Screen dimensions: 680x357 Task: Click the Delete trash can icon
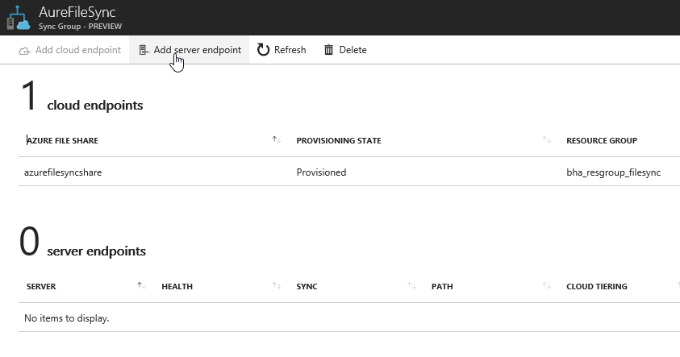click(328, 50)
